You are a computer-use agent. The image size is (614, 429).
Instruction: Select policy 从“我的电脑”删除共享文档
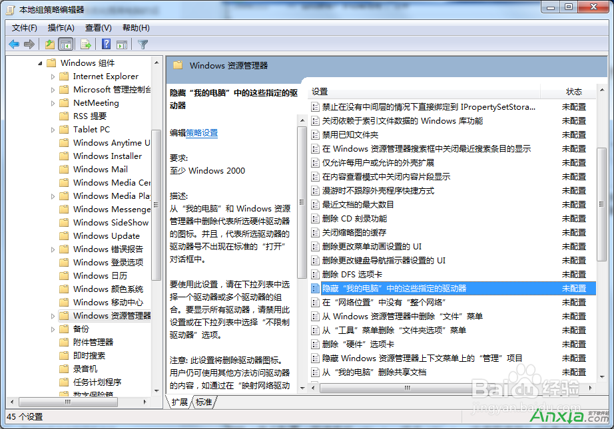click(x=453, y=372)
